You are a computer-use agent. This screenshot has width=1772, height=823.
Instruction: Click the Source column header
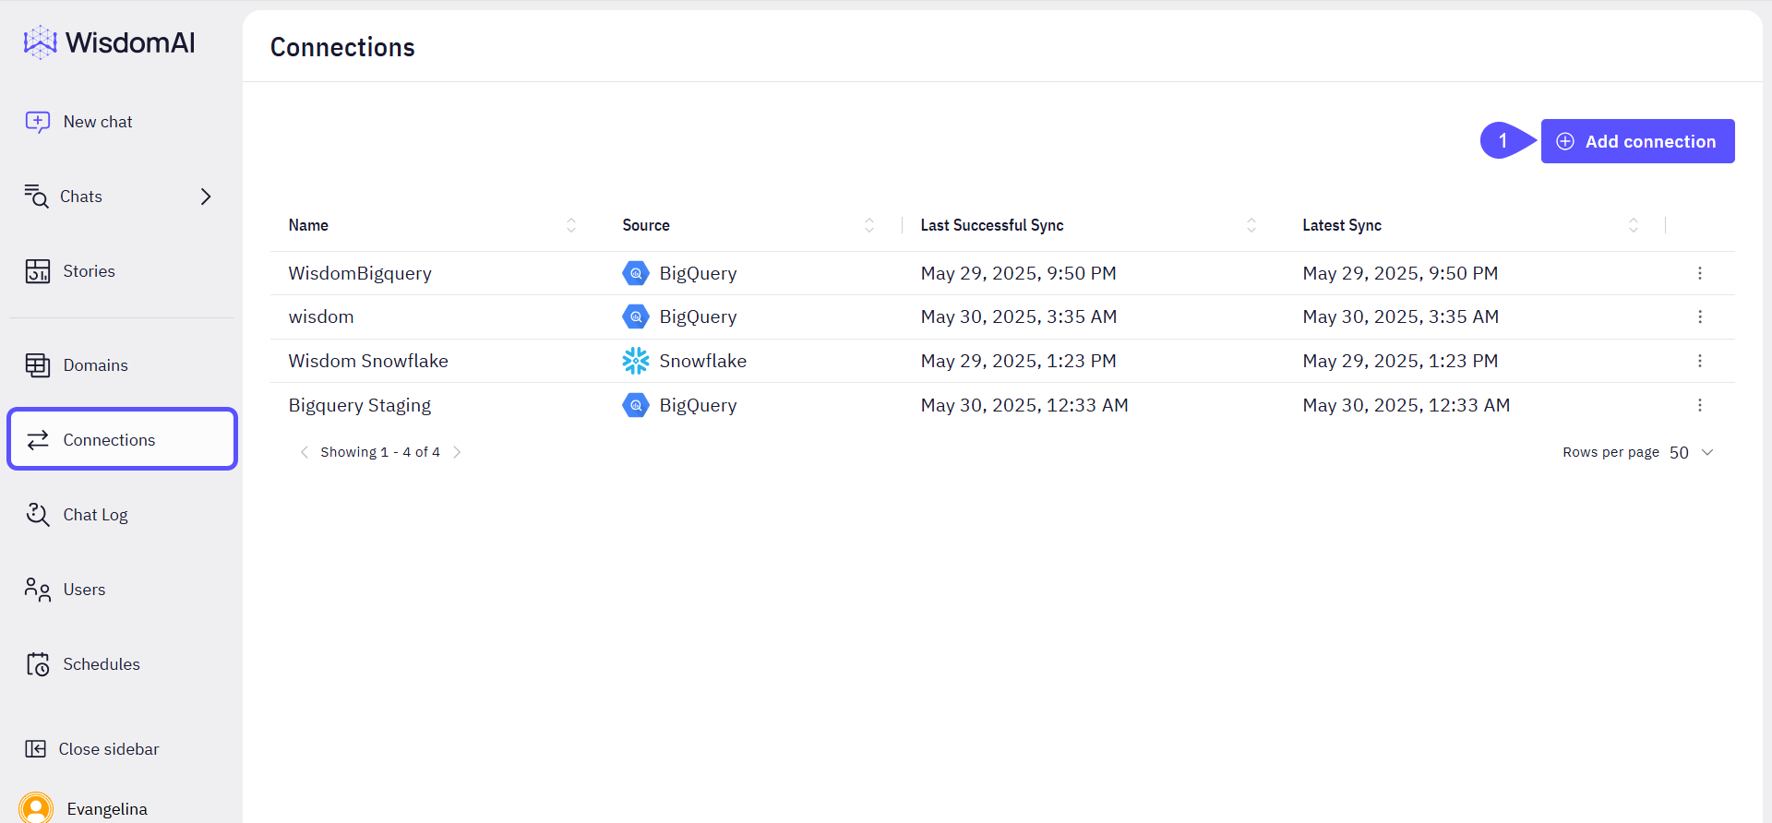(x=646, y=225)
